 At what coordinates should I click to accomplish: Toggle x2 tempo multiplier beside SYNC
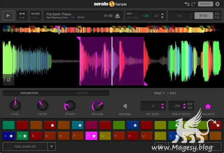pos(217,14)
